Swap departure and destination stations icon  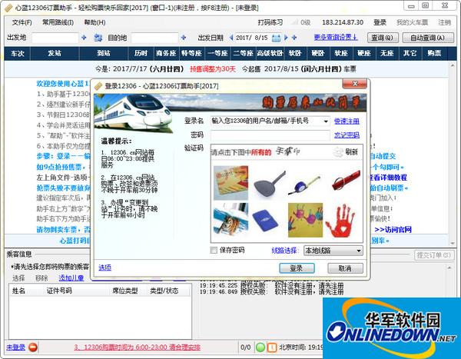point(98,38)
